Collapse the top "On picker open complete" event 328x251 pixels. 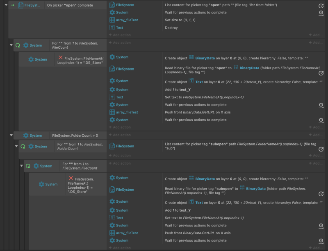(x=6, y=5)
